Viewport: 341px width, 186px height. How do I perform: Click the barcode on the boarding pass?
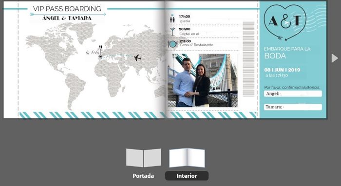pos(248,59)
